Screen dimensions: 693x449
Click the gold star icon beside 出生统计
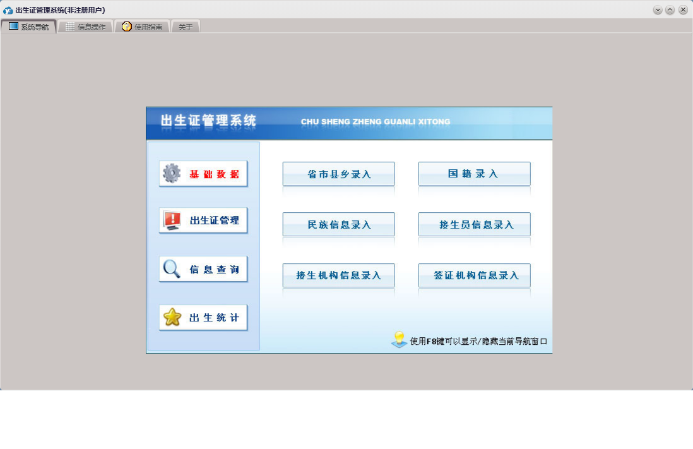coord(172,317)
